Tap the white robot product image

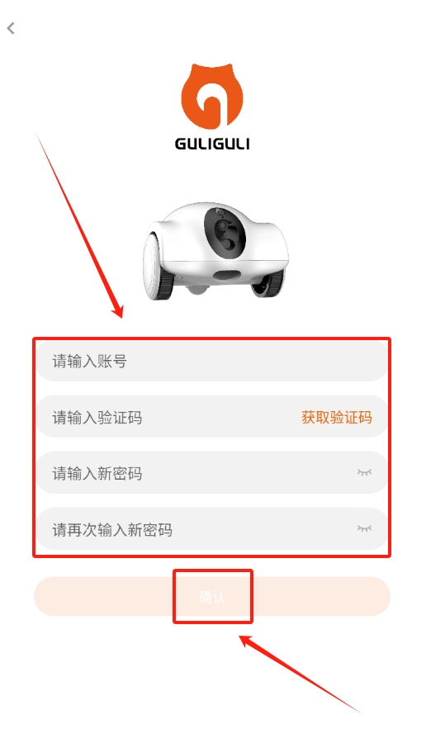215,251
